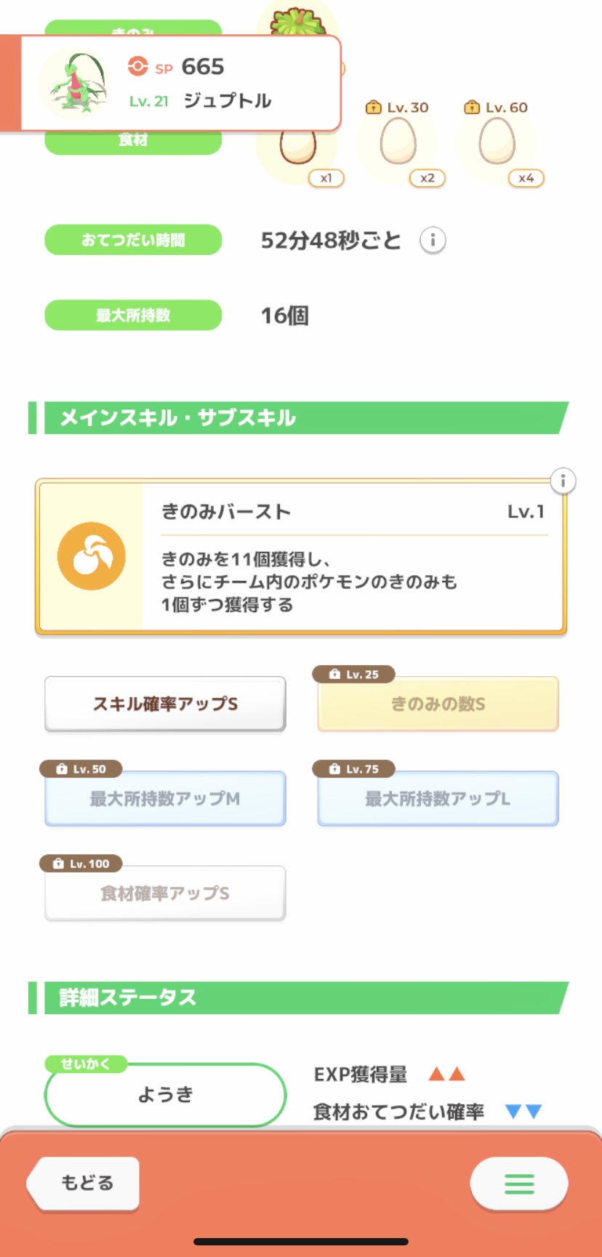The height and width of the screenshot is (1257, 602).
Task: Tap the メインスキル・サブスキル section header
Action: (298, 418)
